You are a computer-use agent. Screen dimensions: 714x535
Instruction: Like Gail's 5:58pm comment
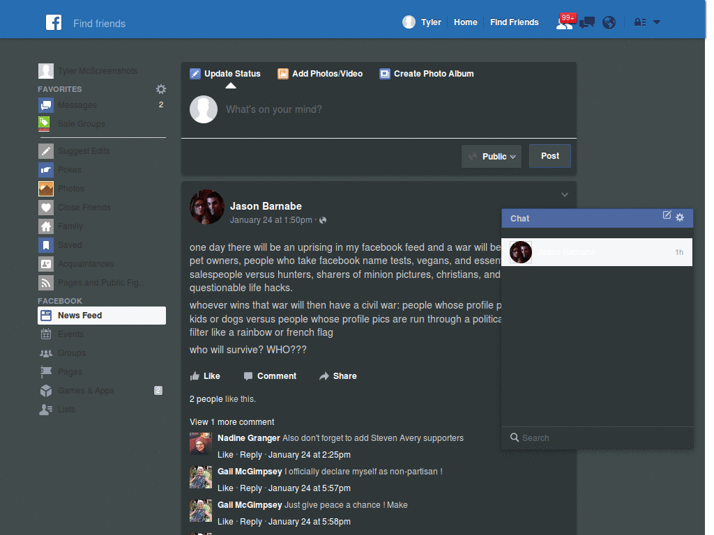coord(225,522)
